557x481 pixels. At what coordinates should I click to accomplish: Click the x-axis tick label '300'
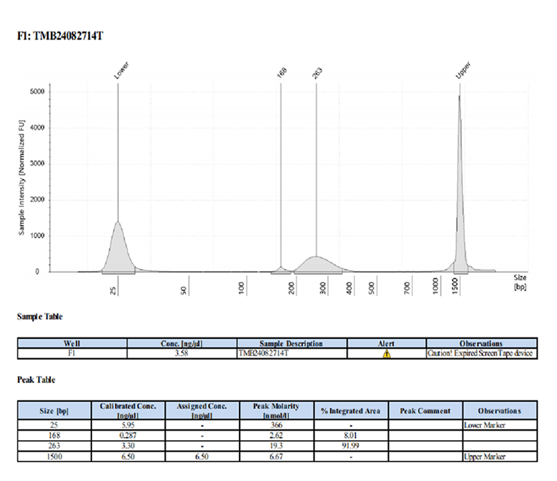coord(323,288)
